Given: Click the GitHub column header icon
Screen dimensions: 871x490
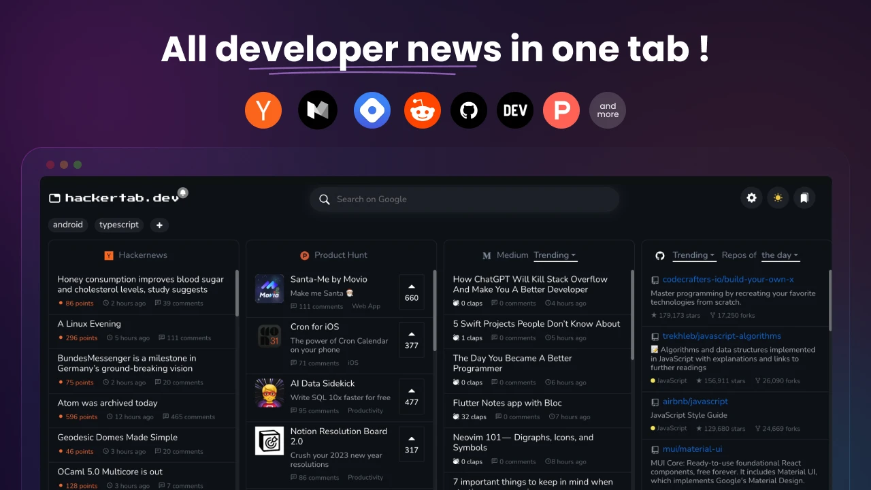Looking at the screenshot, I should (659, 255).
